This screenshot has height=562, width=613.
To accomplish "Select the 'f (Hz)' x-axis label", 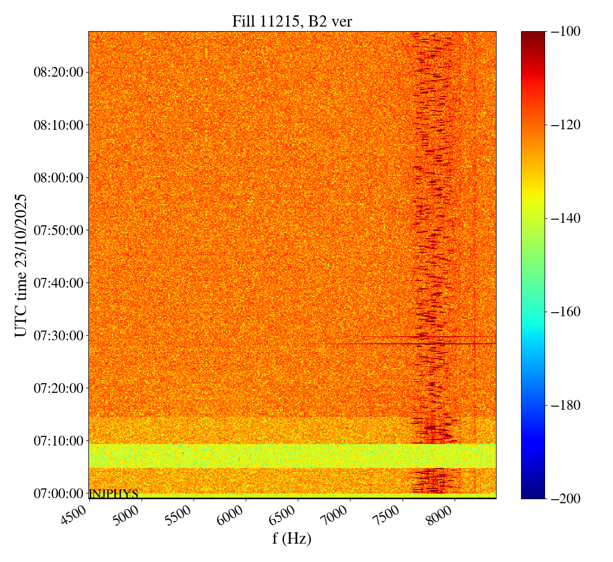I will (x=292, y=538).
